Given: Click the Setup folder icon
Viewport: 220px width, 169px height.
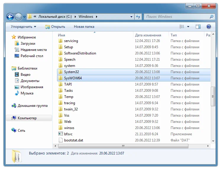Looking at the screenshot, I should pos(61,47).
